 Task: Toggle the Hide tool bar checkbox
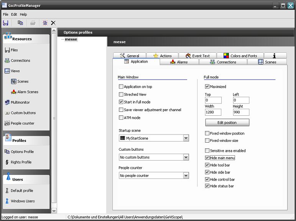point(207,165)
